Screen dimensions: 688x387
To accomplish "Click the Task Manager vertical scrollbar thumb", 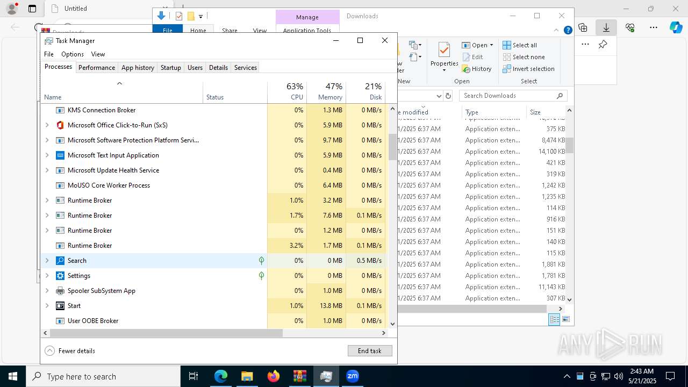I will (392, 146).
